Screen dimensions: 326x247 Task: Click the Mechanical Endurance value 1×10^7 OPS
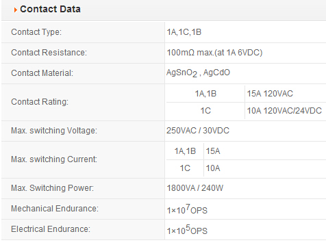click(x=187, y=209)
